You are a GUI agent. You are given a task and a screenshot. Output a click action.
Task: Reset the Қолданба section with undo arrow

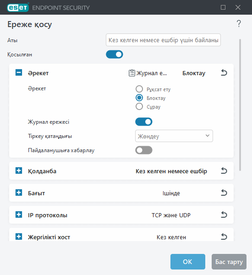coord(224,170)
